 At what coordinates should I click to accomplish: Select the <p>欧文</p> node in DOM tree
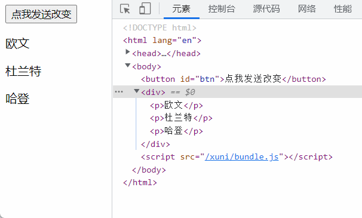click(176, 105)
